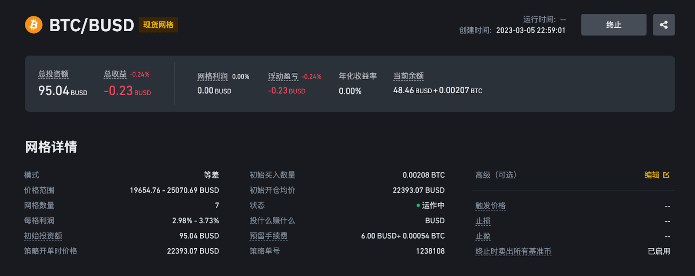Click the strategy ID number 1238108
Screen dimensions: 695x276
pos(430,251)
